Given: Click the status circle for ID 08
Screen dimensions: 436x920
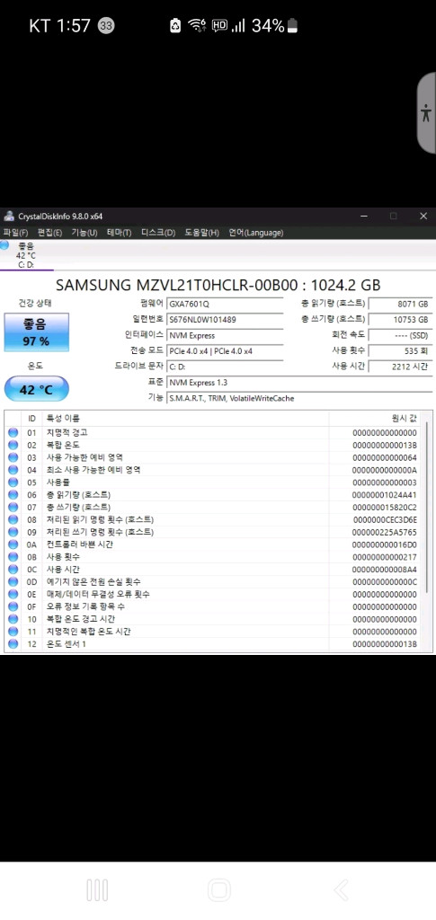Looking at the screenshot, I should (13, 519).
